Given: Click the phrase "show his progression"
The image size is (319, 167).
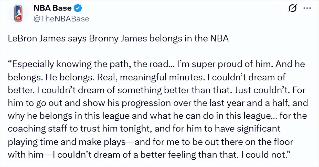Looking at the screenshot, I should tap(126, 103).
